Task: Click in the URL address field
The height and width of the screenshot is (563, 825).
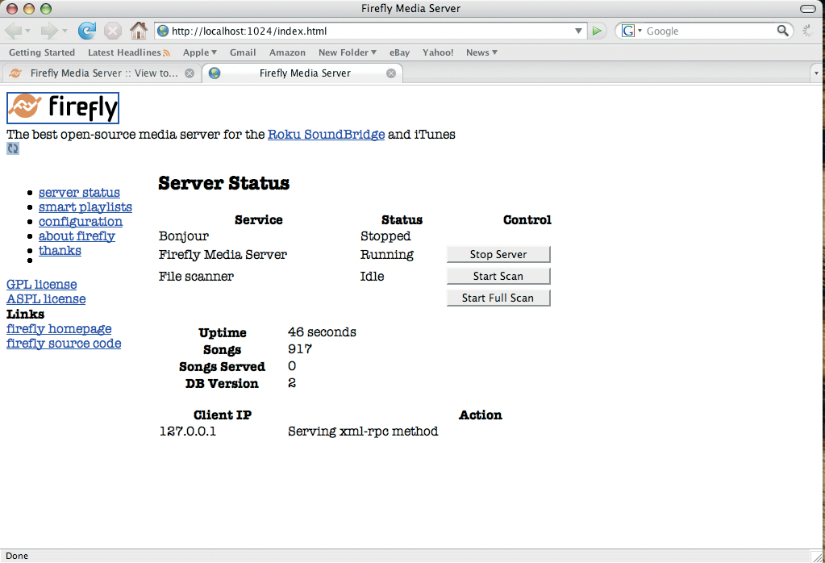Action: [371, 31]
